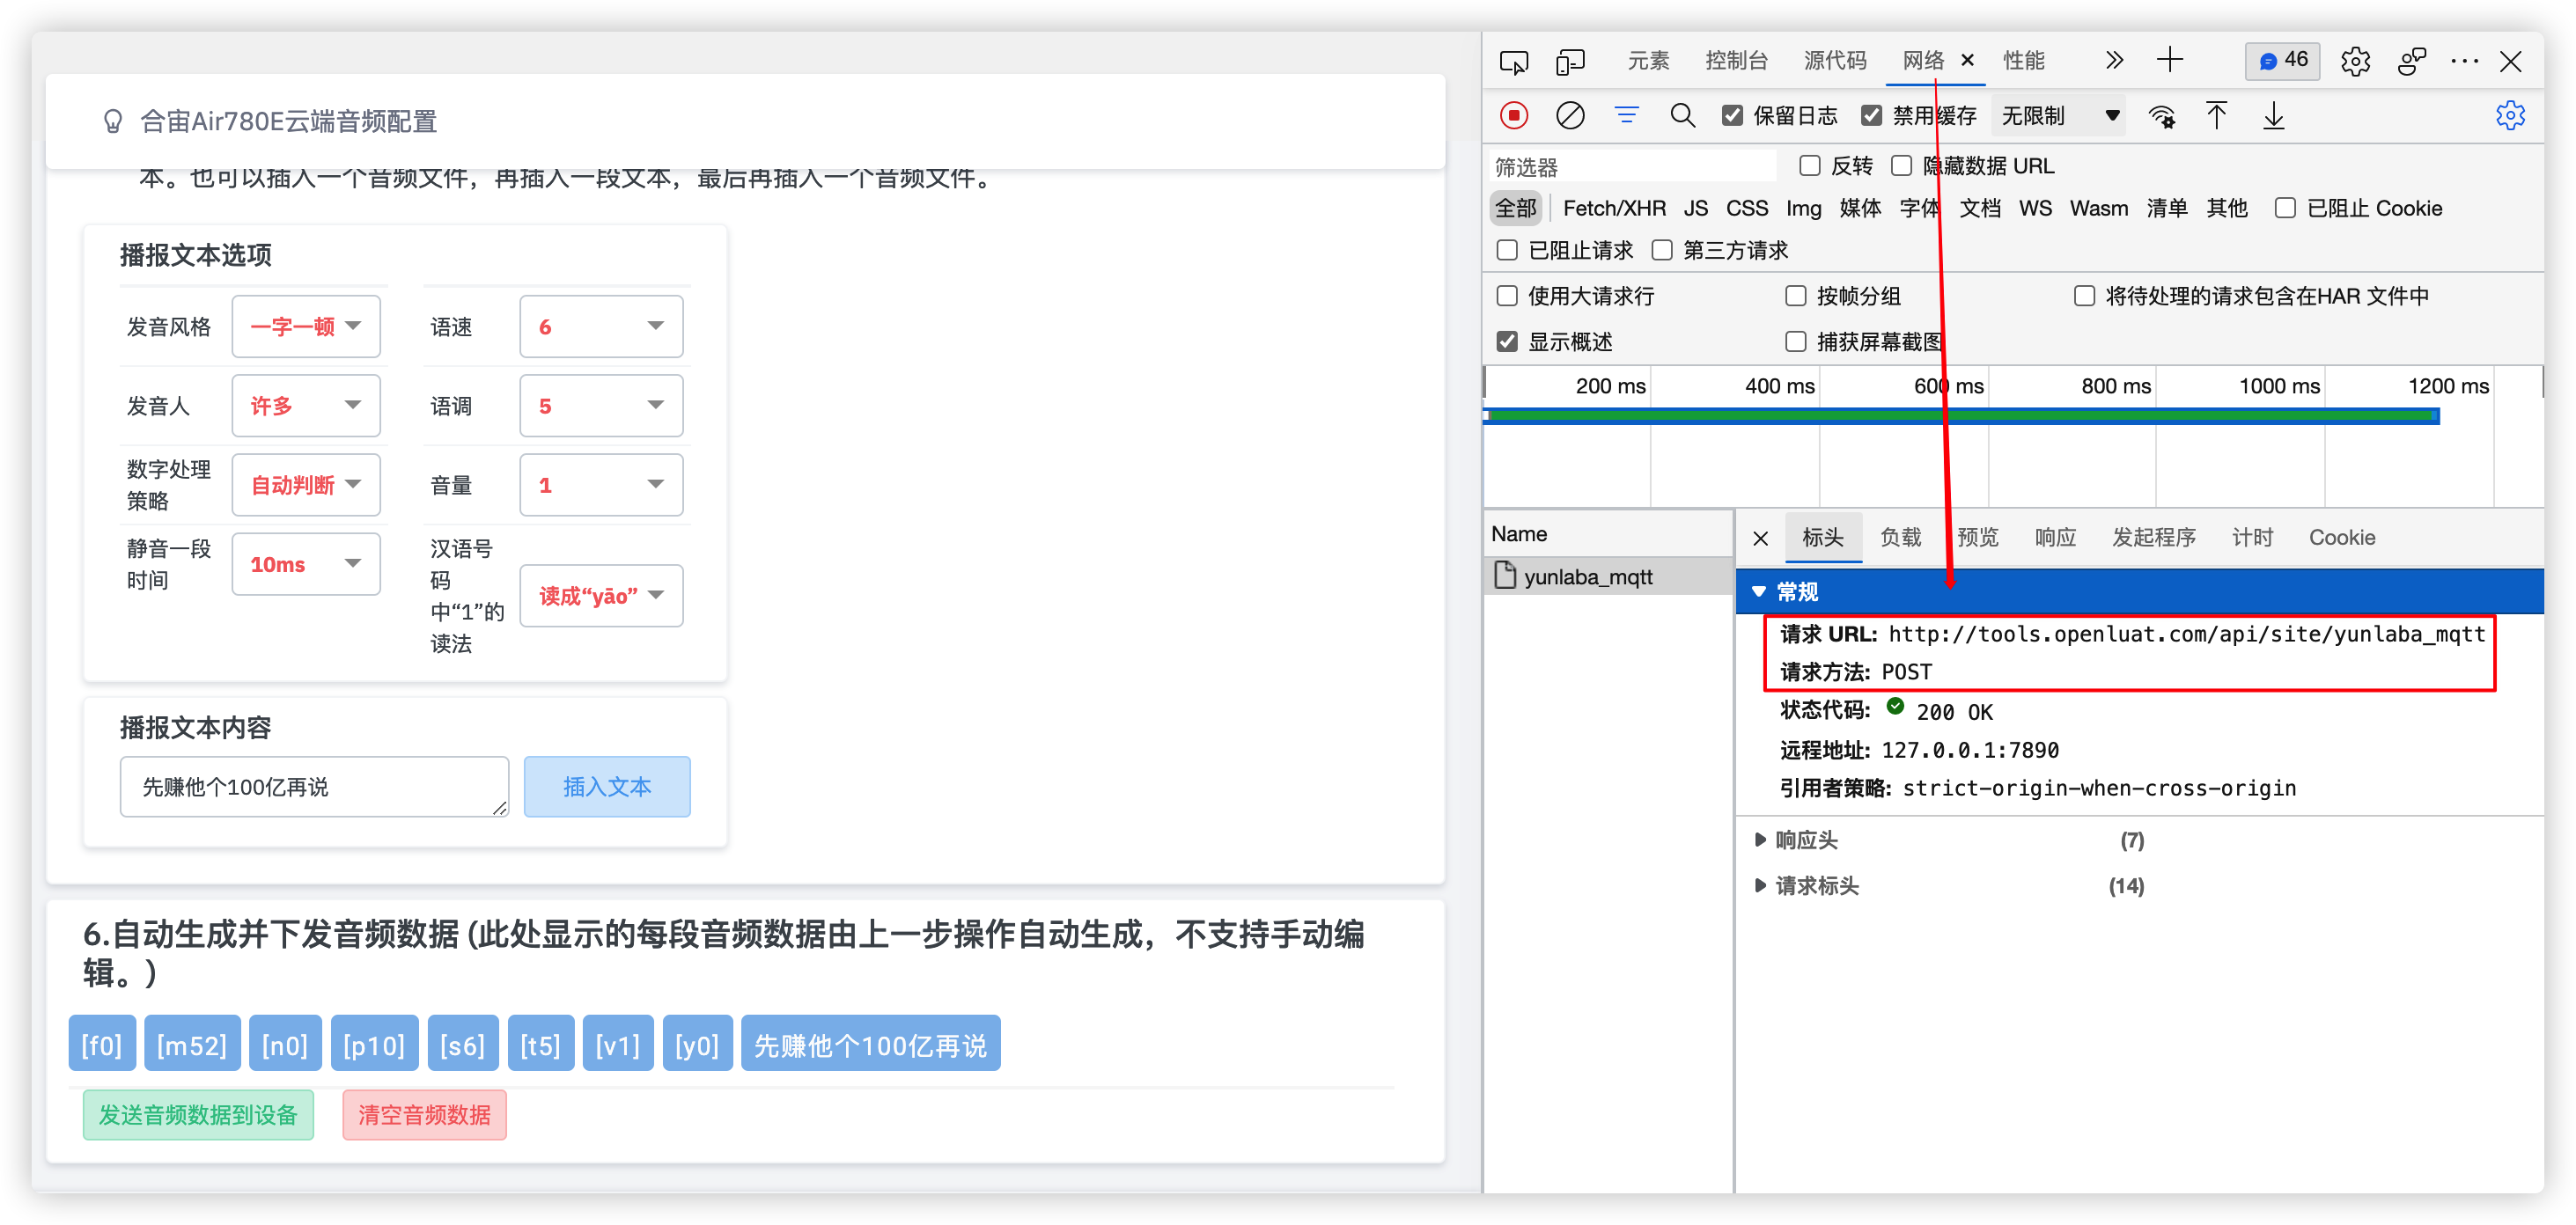The height and width of the screenshot is (1225, 2576).
Task: Open the 46 issues counter badge
Action: coord(2282,61)
